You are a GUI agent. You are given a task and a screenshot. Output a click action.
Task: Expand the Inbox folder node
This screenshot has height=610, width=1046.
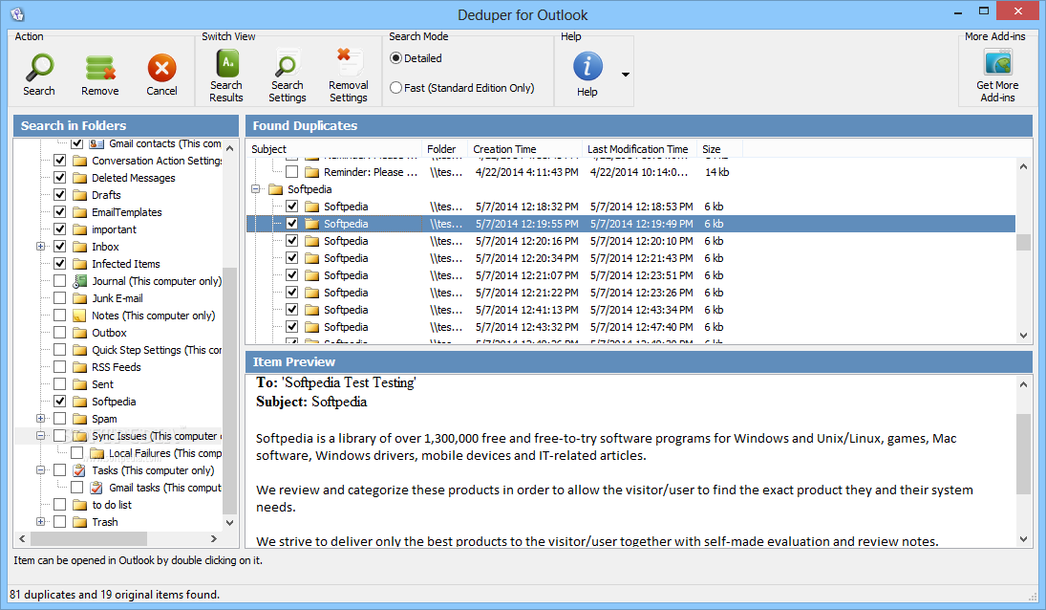tap(41, 247)
